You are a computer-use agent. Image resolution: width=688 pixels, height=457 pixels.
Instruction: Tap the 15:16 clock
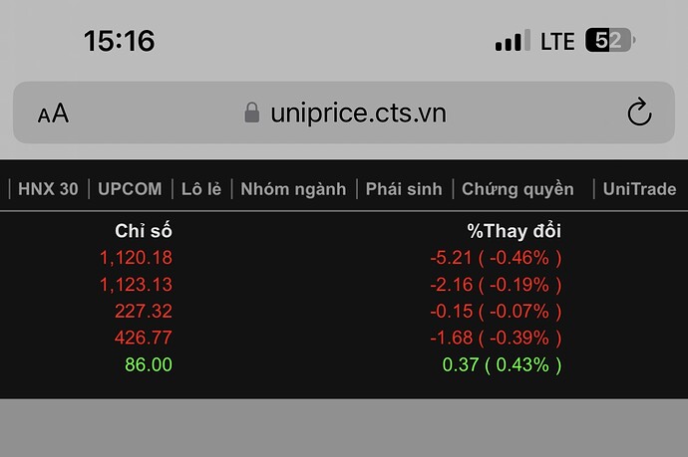tap(119, 41)
